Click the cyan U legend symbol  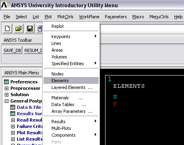click(x=115, y=97)
